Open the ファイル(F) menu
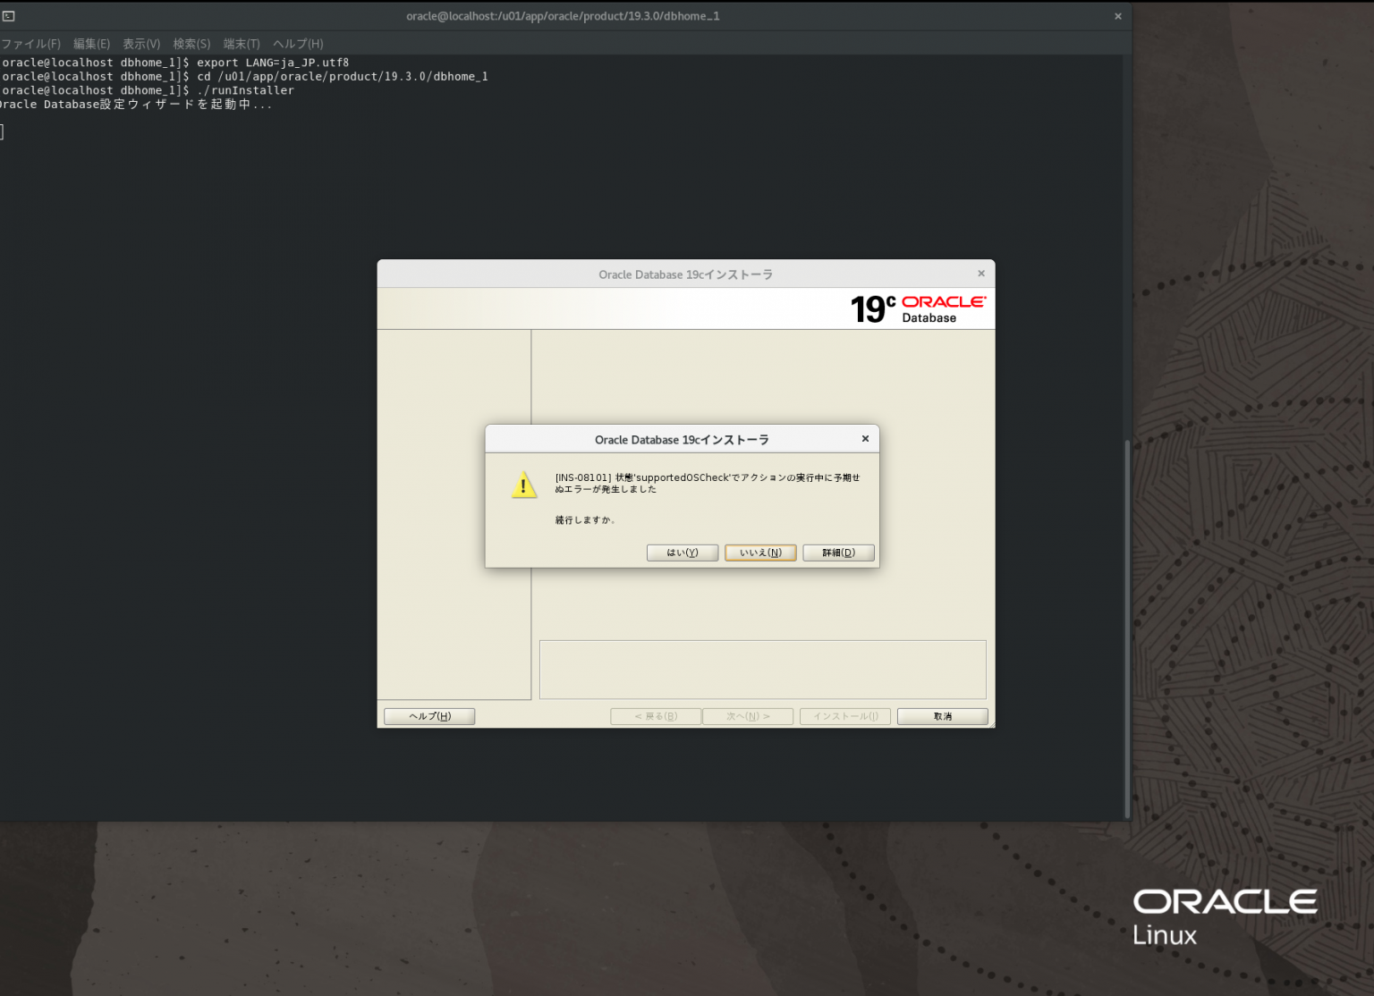Viewport: 1374px width, 996px height. (x=30, y=43)
